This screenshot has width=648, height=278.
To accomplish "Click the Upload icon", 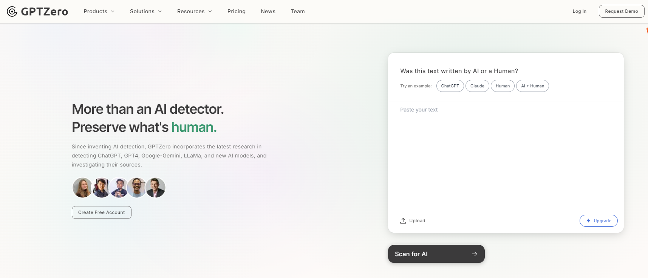I will [403, 221].
